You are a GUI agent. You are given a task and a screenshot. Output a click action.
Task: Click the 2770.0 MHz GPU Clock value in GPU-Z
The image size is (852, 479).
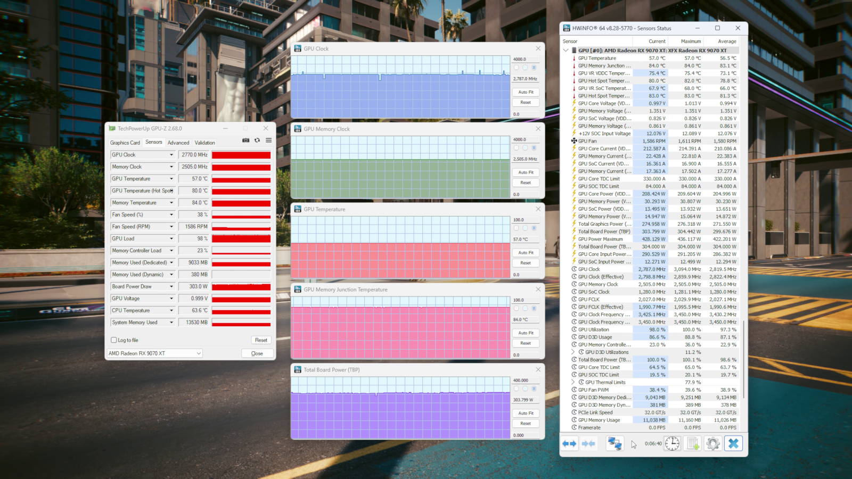[194, 155]
